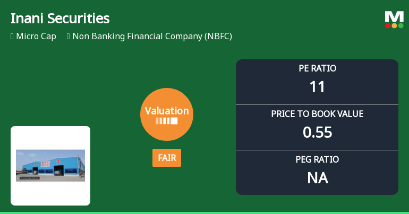The width and height of the screenshot is (409, 214).
Task: Click the green dot below the M logo
Action: pos(401,25)
